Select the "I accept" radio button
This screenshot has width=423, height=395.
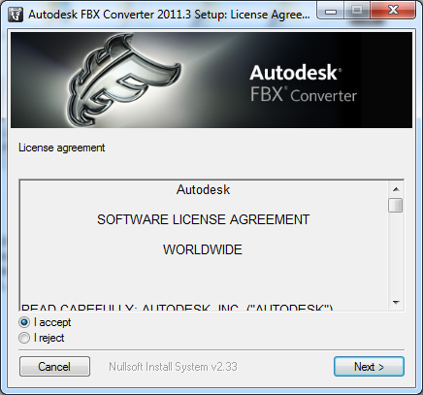(x=24, y=322)
